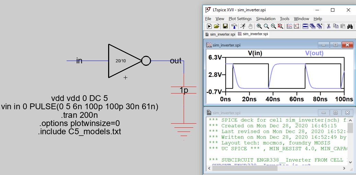The height and width of the screenshot is (175, 356).
Task: Click the netlist scrollbar left arrow
Action: coord(209,168)
